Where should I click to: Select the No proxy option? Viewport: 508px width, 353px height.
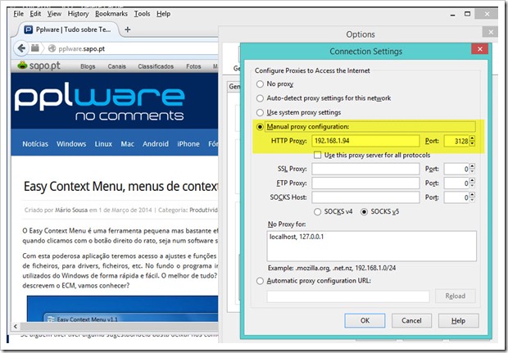(261, 84)
